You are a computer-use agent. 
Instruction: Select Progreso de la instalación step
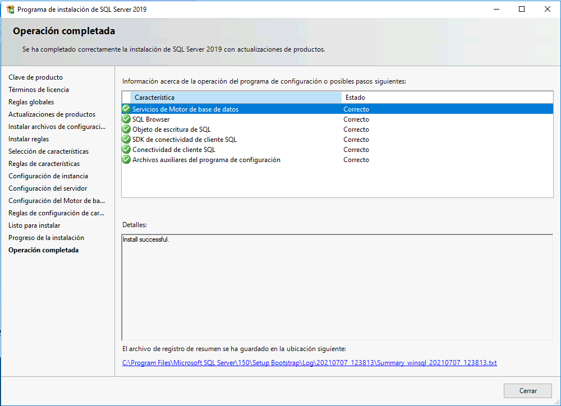47,238
